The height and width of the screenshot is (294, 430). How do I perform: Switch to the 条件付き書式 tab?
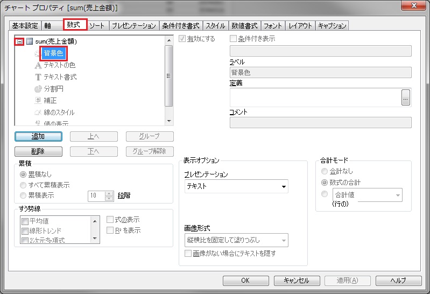[x=181, y=25]
